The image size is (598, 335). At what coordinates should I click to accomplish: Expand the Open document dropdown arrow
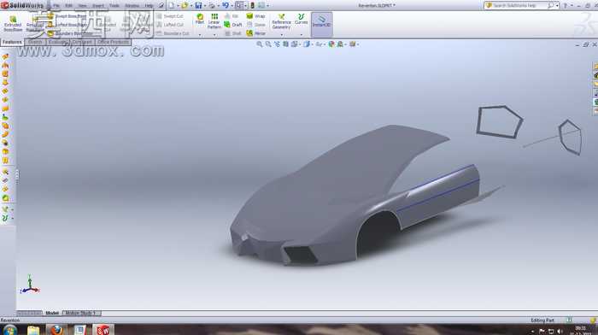tap(191, 6)
